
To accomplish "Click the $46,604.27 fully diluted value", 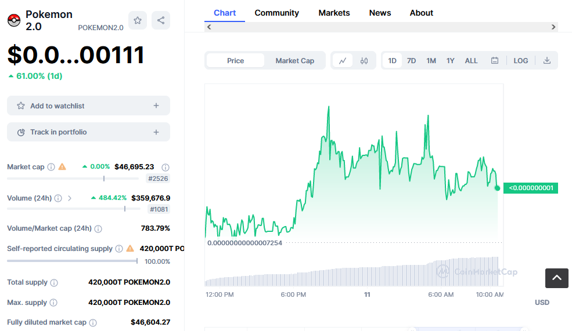I will 150,322.
